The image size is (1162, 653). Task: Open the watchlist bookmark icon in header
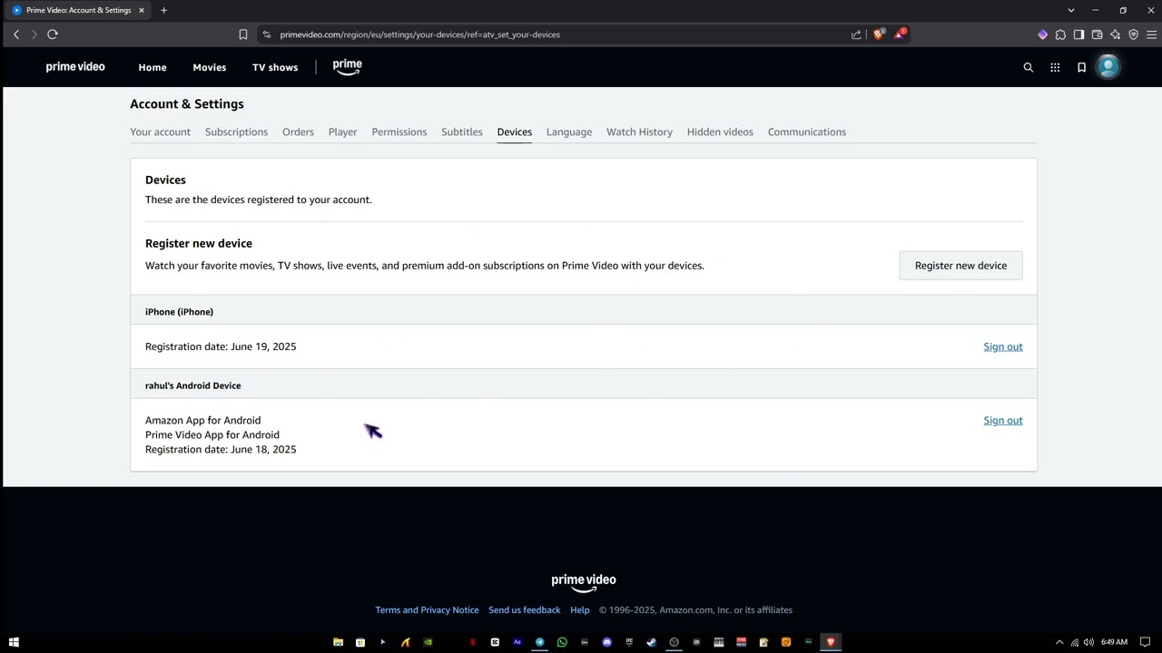1081,67
